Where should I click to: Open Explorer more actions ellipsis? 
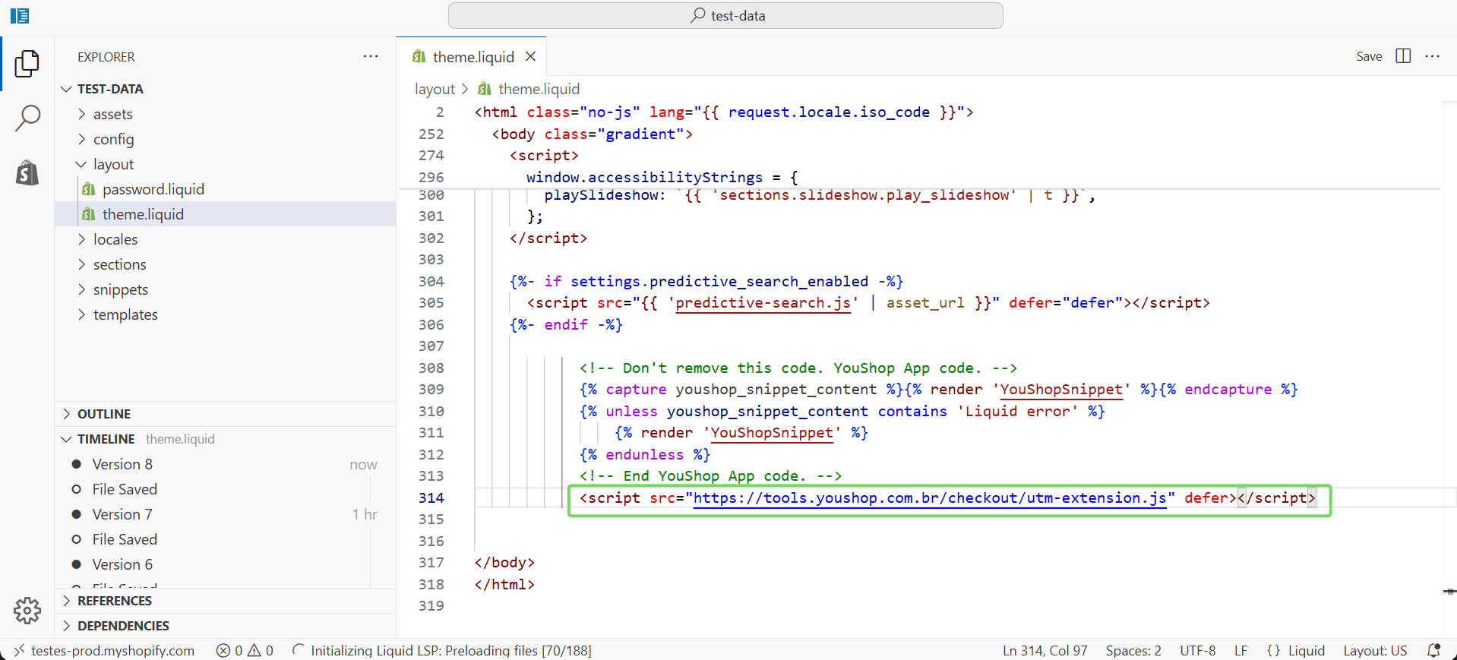pos(371,56)
